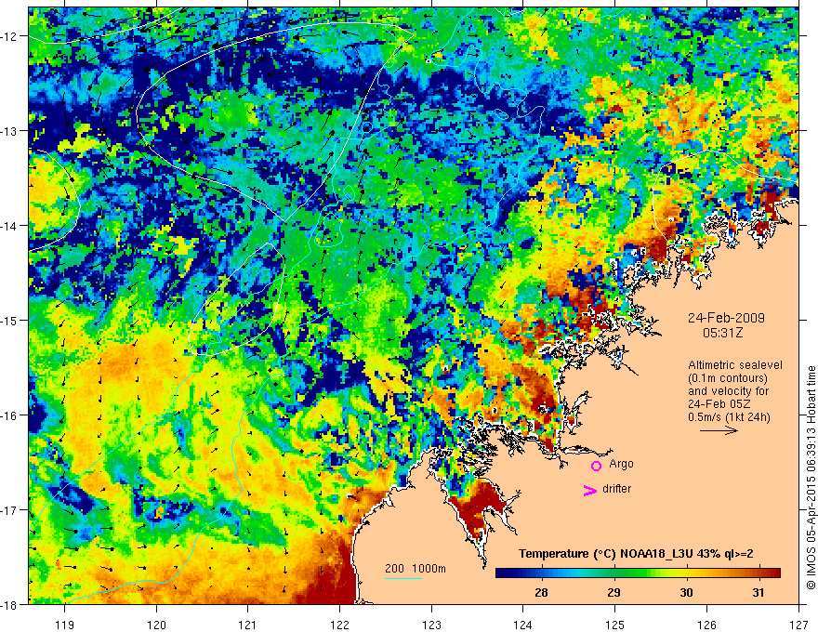Screen dimensions: 818x632
Task: Click the cyan 200m depth contour legend line
Action: (x=403, y=578)
